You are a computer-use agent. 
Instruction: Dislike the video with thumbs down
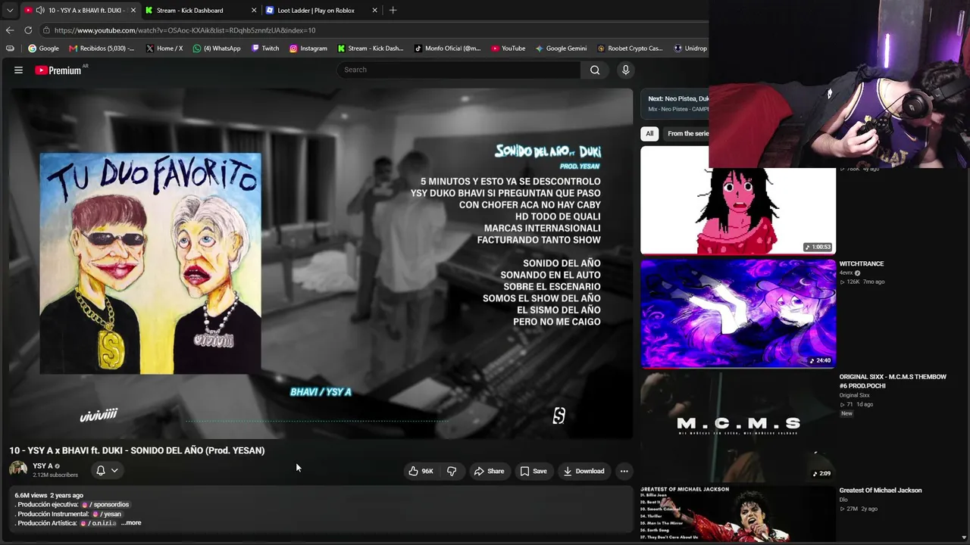(452, 471)
